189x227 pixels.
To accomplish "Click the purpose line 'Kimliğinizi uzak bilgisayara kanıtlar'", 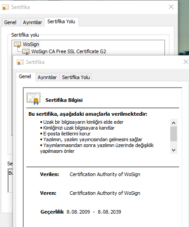I will [78, 128].
